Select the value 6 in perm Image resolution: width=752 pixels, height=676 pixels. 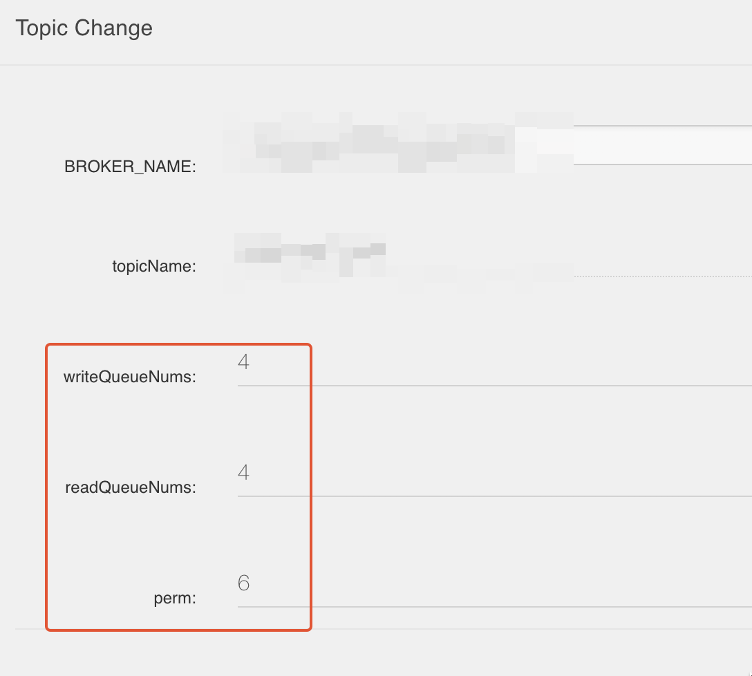coord(243,583)
